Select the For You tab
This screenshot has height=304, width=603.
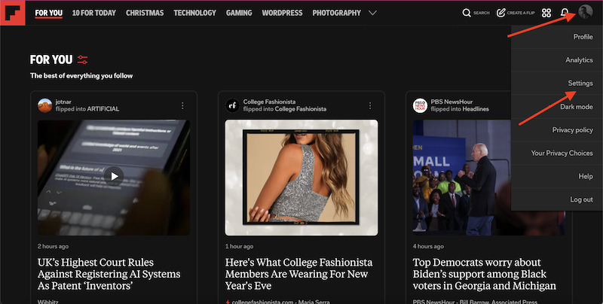pos(48,13)
